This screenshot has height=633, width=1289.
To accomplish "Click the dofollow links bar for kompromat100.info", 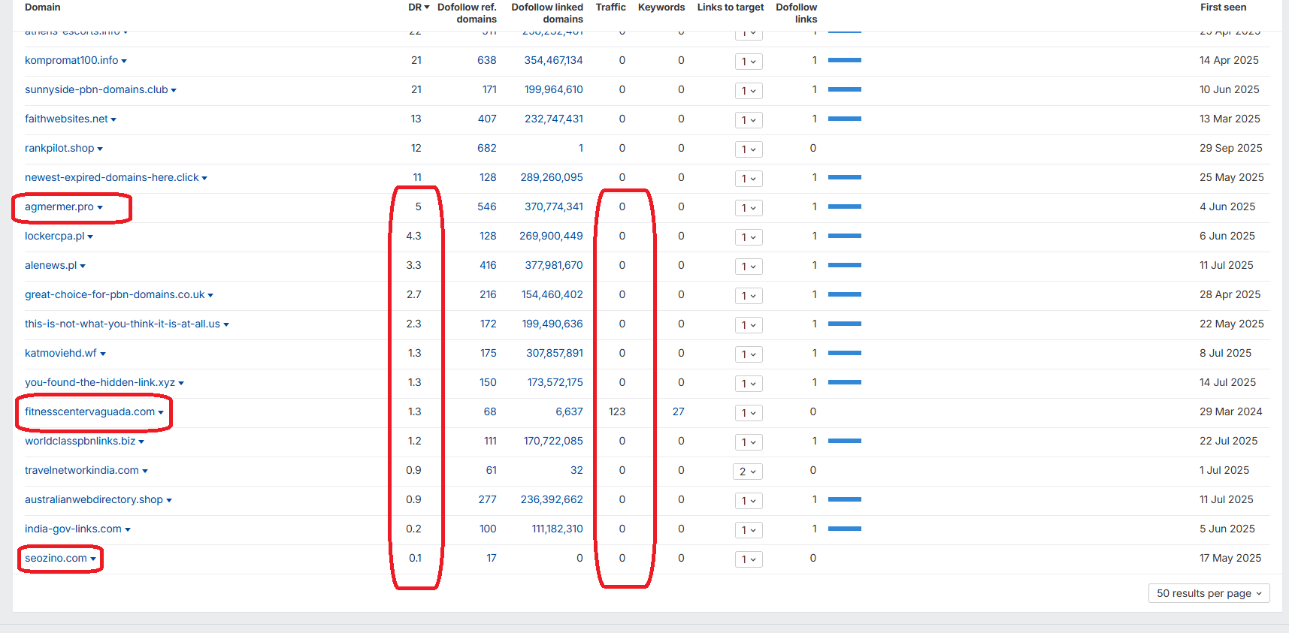I will (845, 60).
